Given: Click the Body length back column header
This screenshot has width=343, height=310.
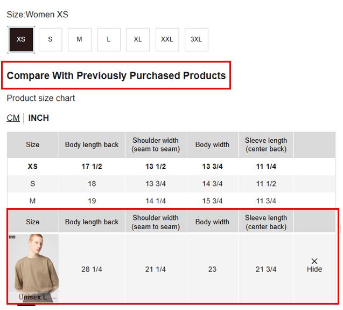Looking at the screenshot, I should (92, 145).
